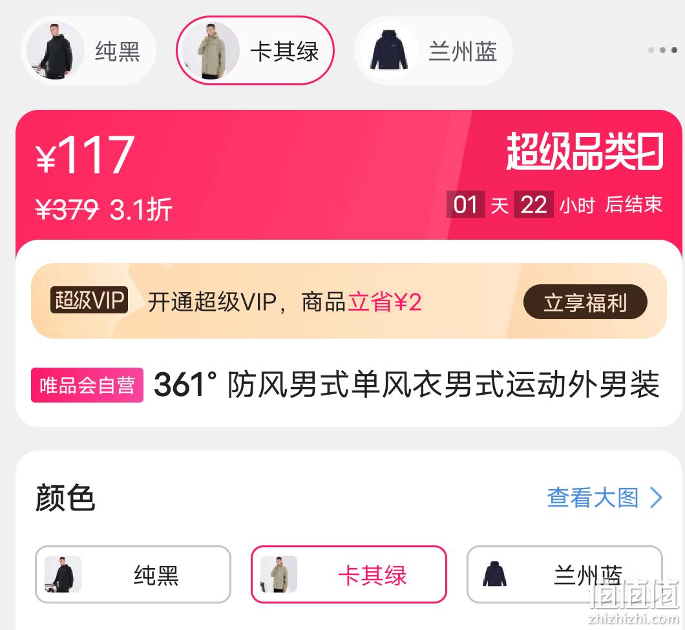The width and height of the screenshot is (685, 630).
Task: Click the 超级品类日 promotion banner text
Action: click(585, 152)
